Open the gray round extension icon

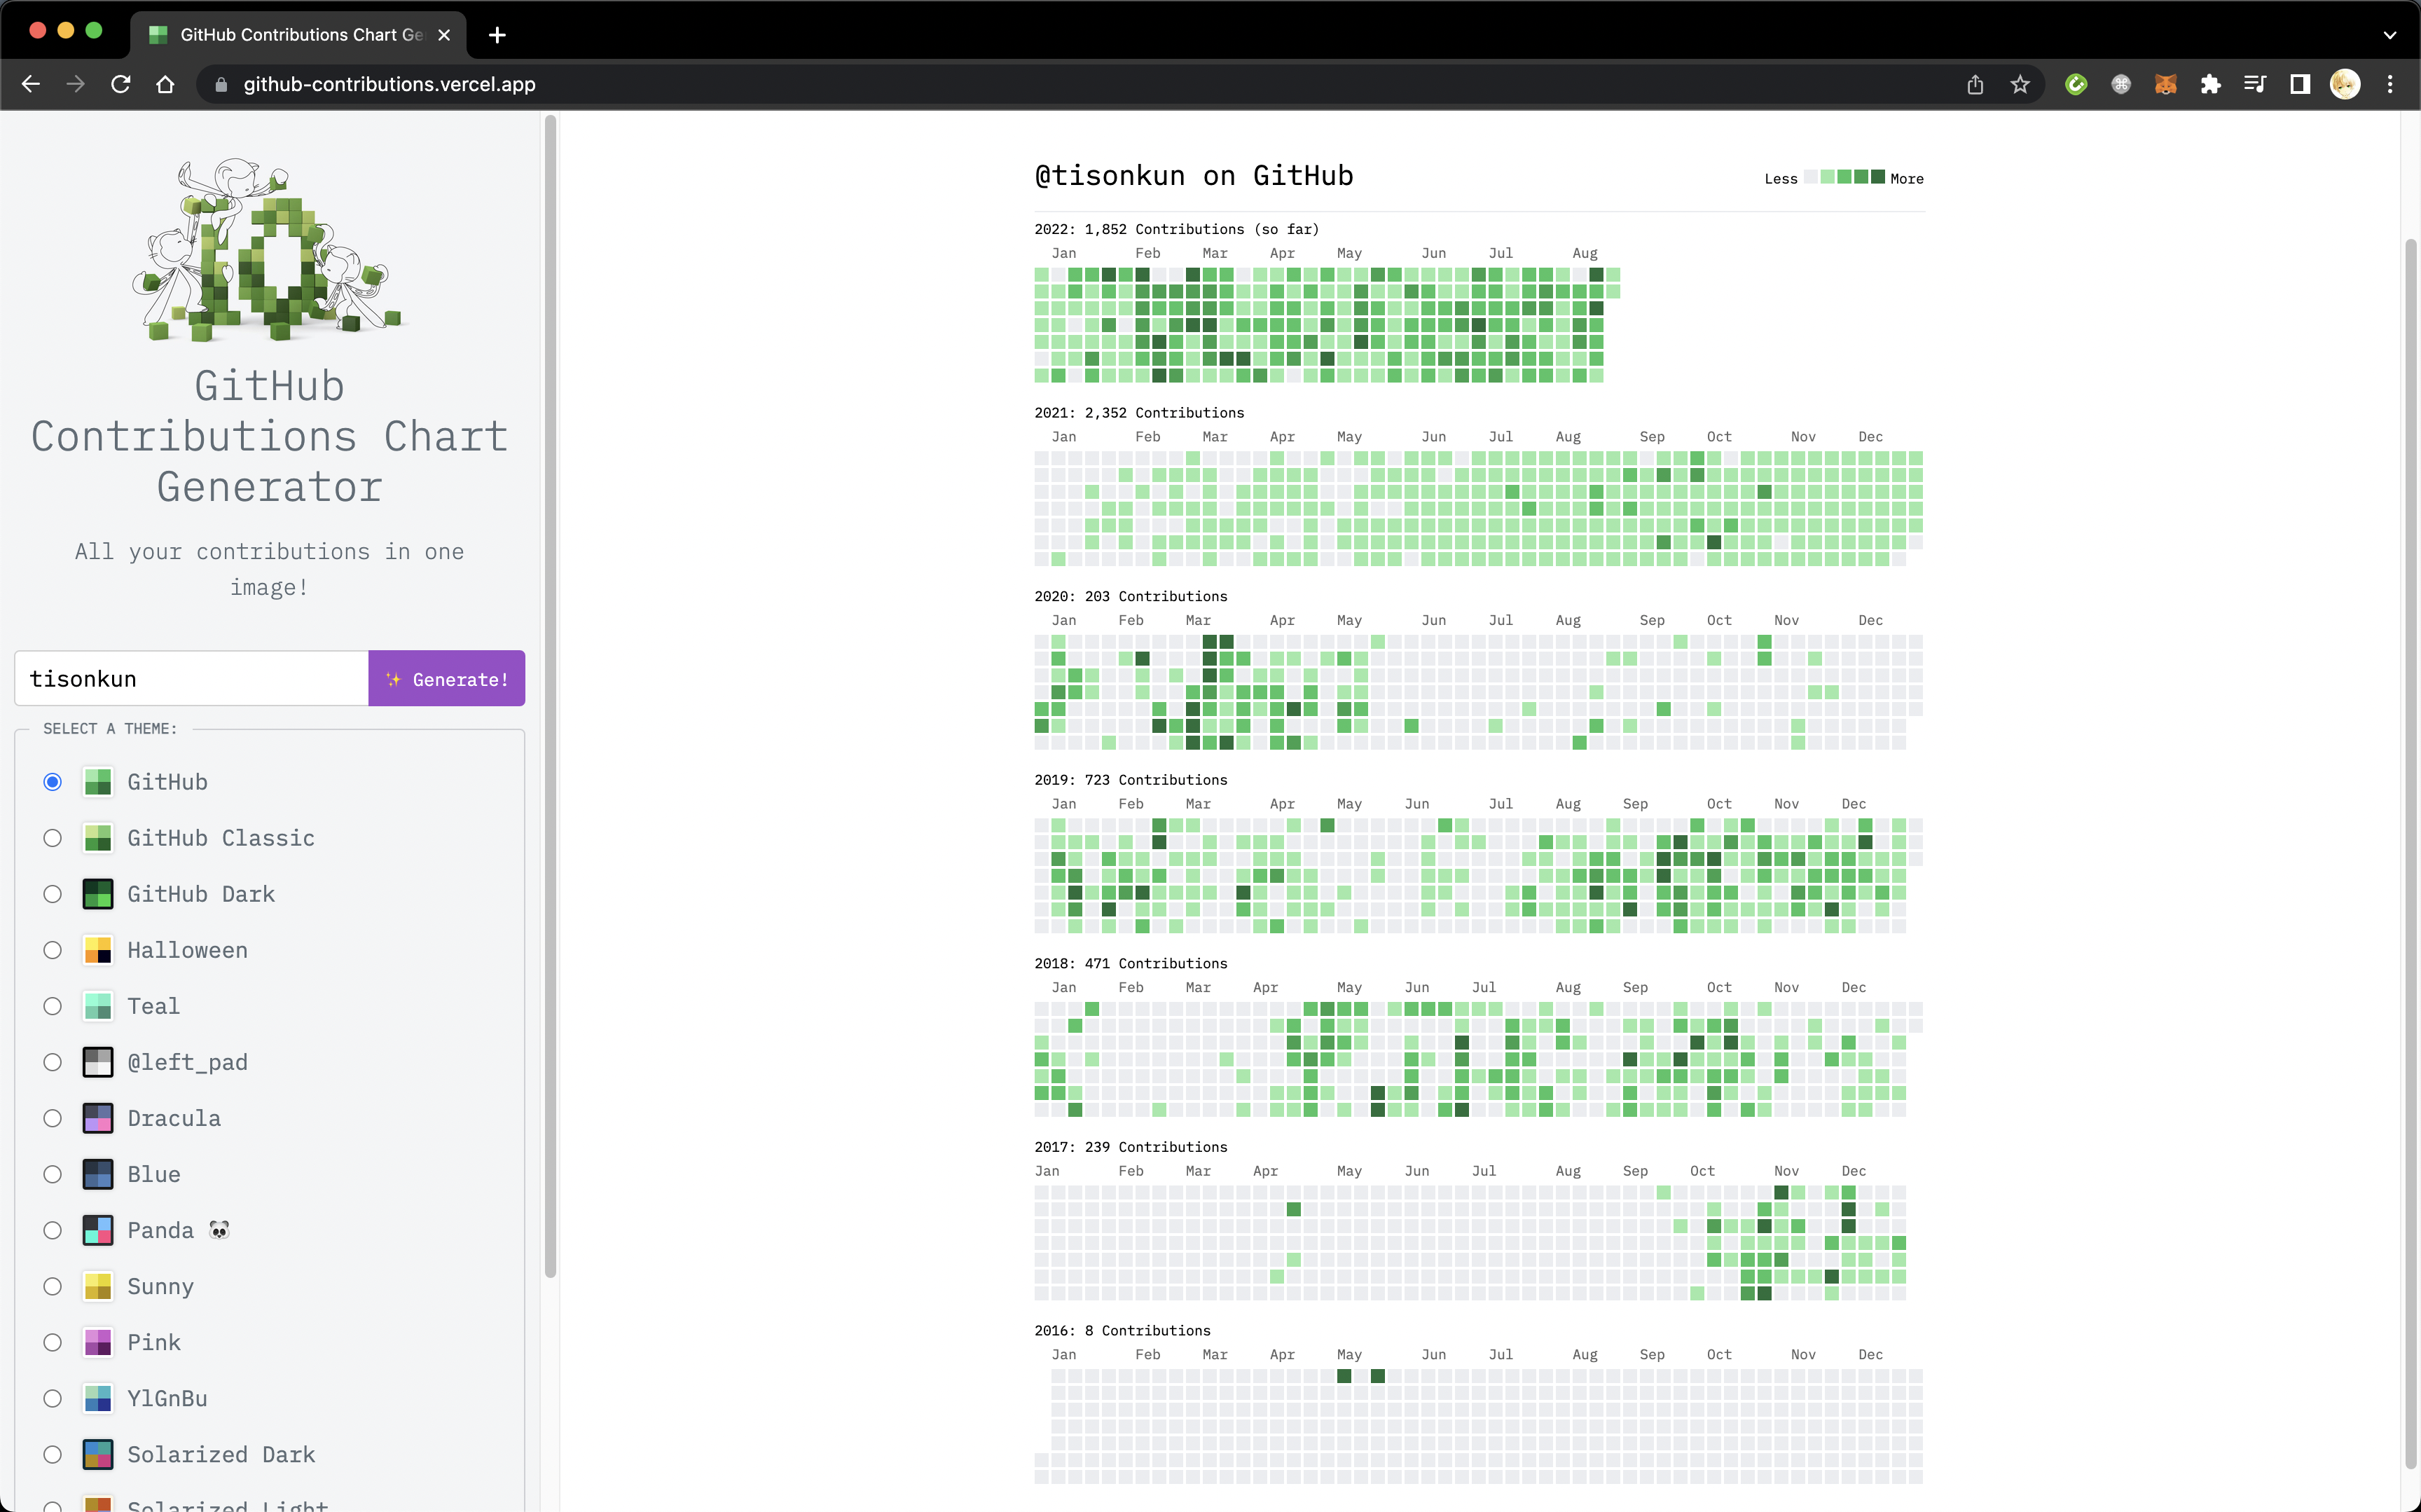[x=2120, y=84]
